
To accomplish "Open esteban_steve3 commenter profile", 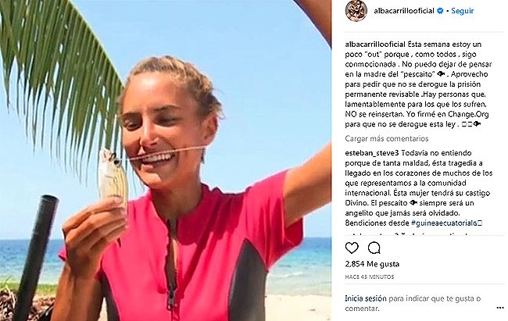I will pyautogui.click(x=371, y=153).
